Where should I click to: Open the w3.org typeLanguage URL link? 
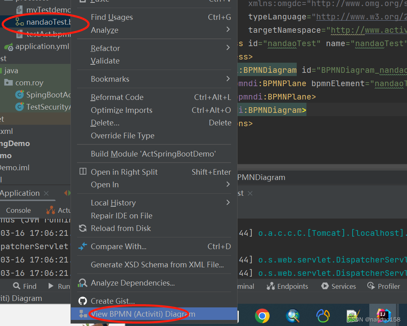(x=361, y=17)
